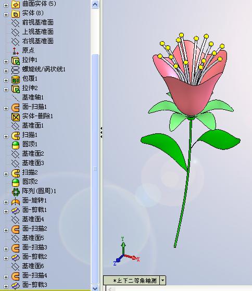The height and width of the screenshot is (291, 252).
Task: Expand the 面-旋转1 feature node
Action: (6, 202)
